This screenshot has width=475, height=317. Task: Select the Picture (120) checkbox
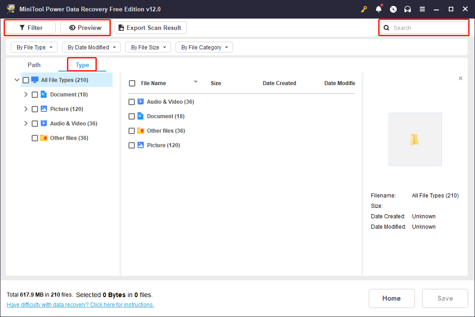[35, 109]
